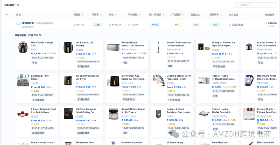Click the 3,654 review count on rhem21l
Viewport: 280px width, 145px height.
pos(142,53)
